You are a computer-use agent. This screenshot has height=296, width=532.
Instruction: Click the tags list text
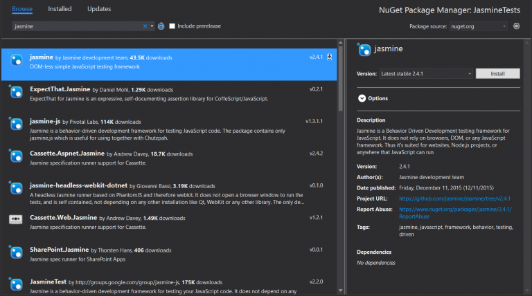[456, 230]
